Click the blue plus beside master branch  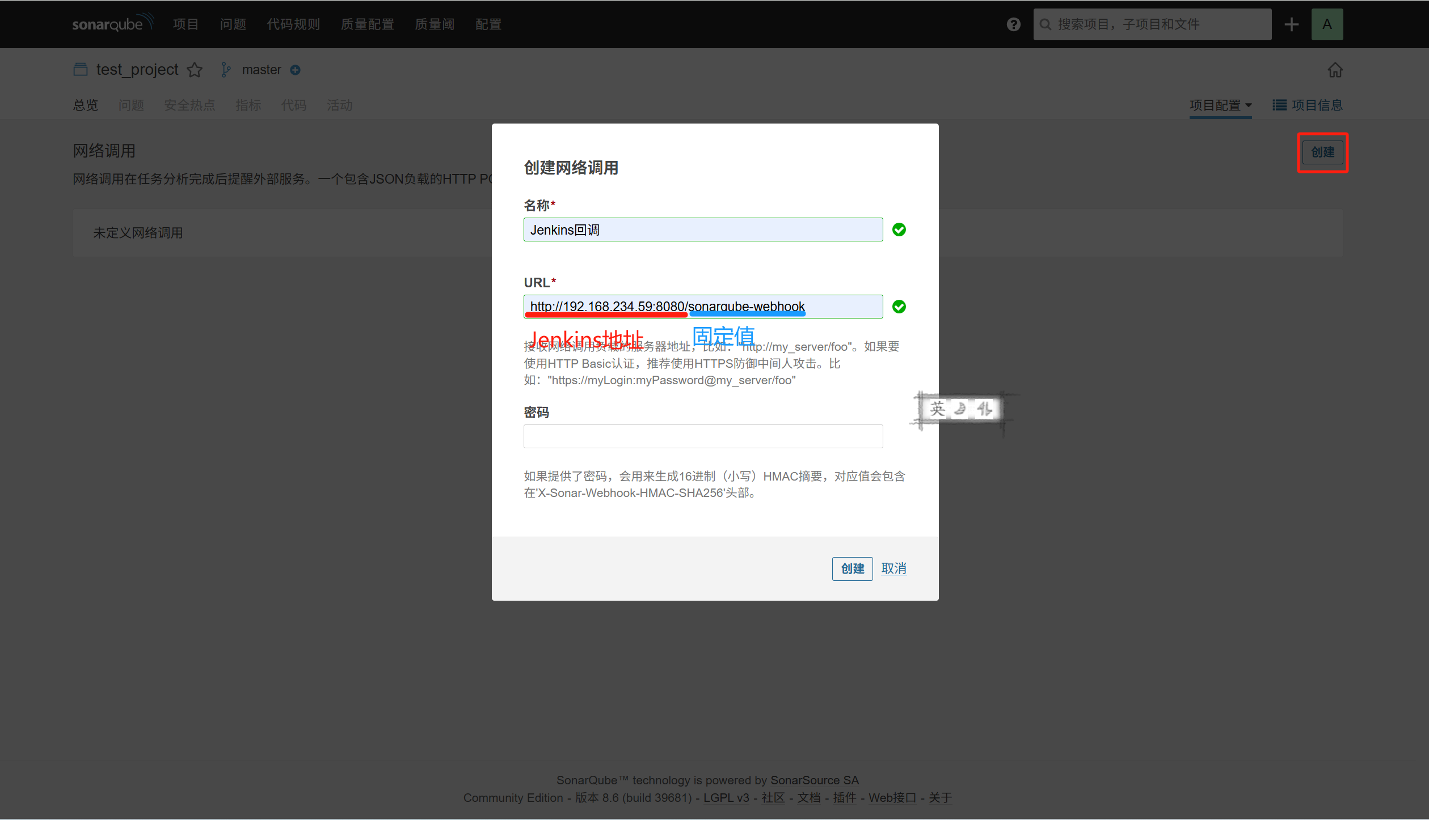295,70
